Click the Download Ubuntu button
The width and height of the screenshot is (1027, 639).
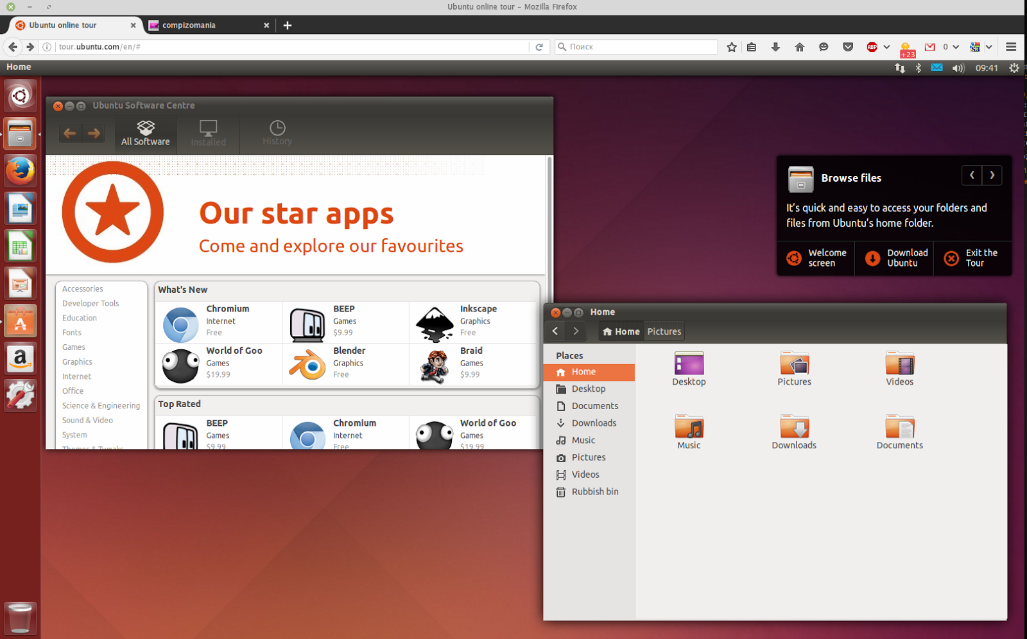click(894, 258)
